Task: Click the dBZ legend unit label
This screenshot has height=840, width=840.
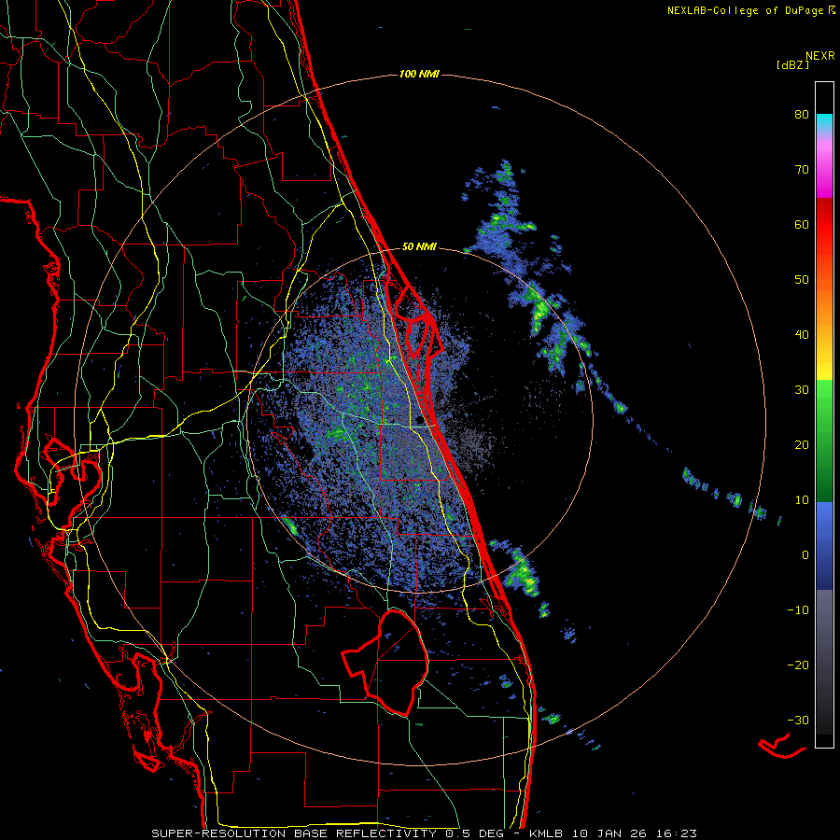Action: (x=792, y=64)
